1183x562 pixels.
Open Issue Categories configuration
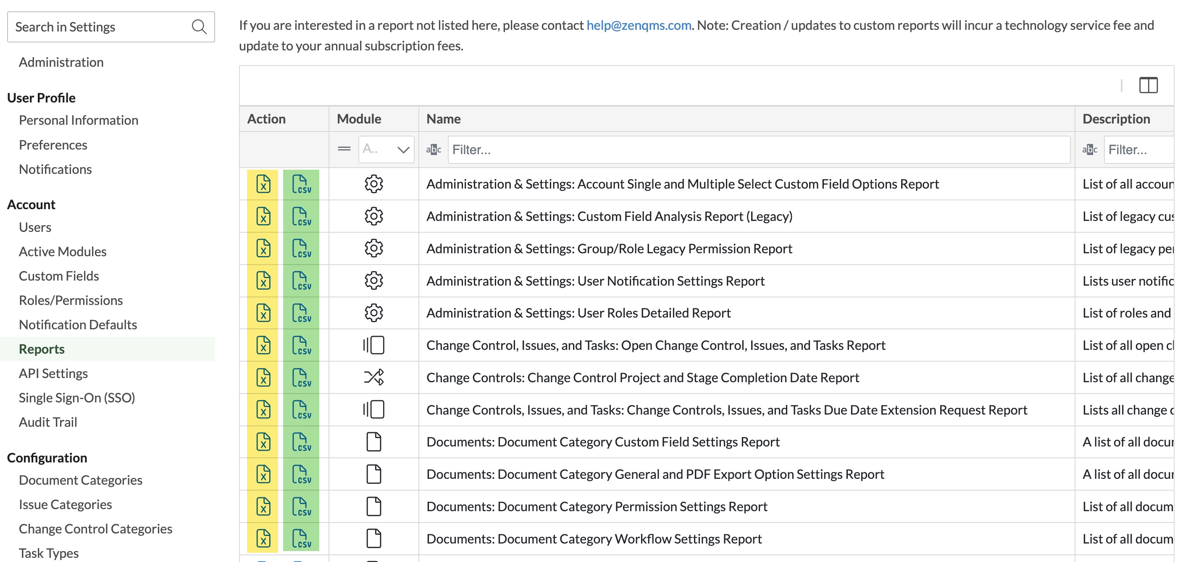pyautogui.click(x=65, y=504)
